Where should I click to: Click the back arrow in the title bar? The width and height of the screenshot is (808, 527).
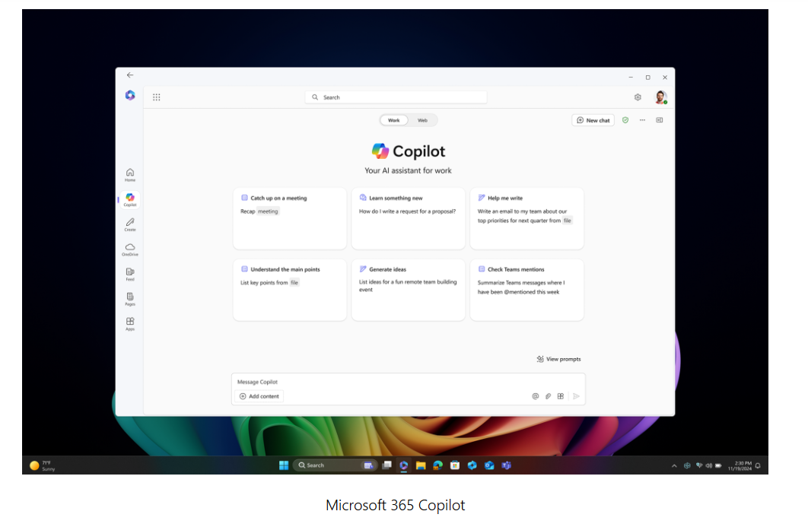click(130, 75)
